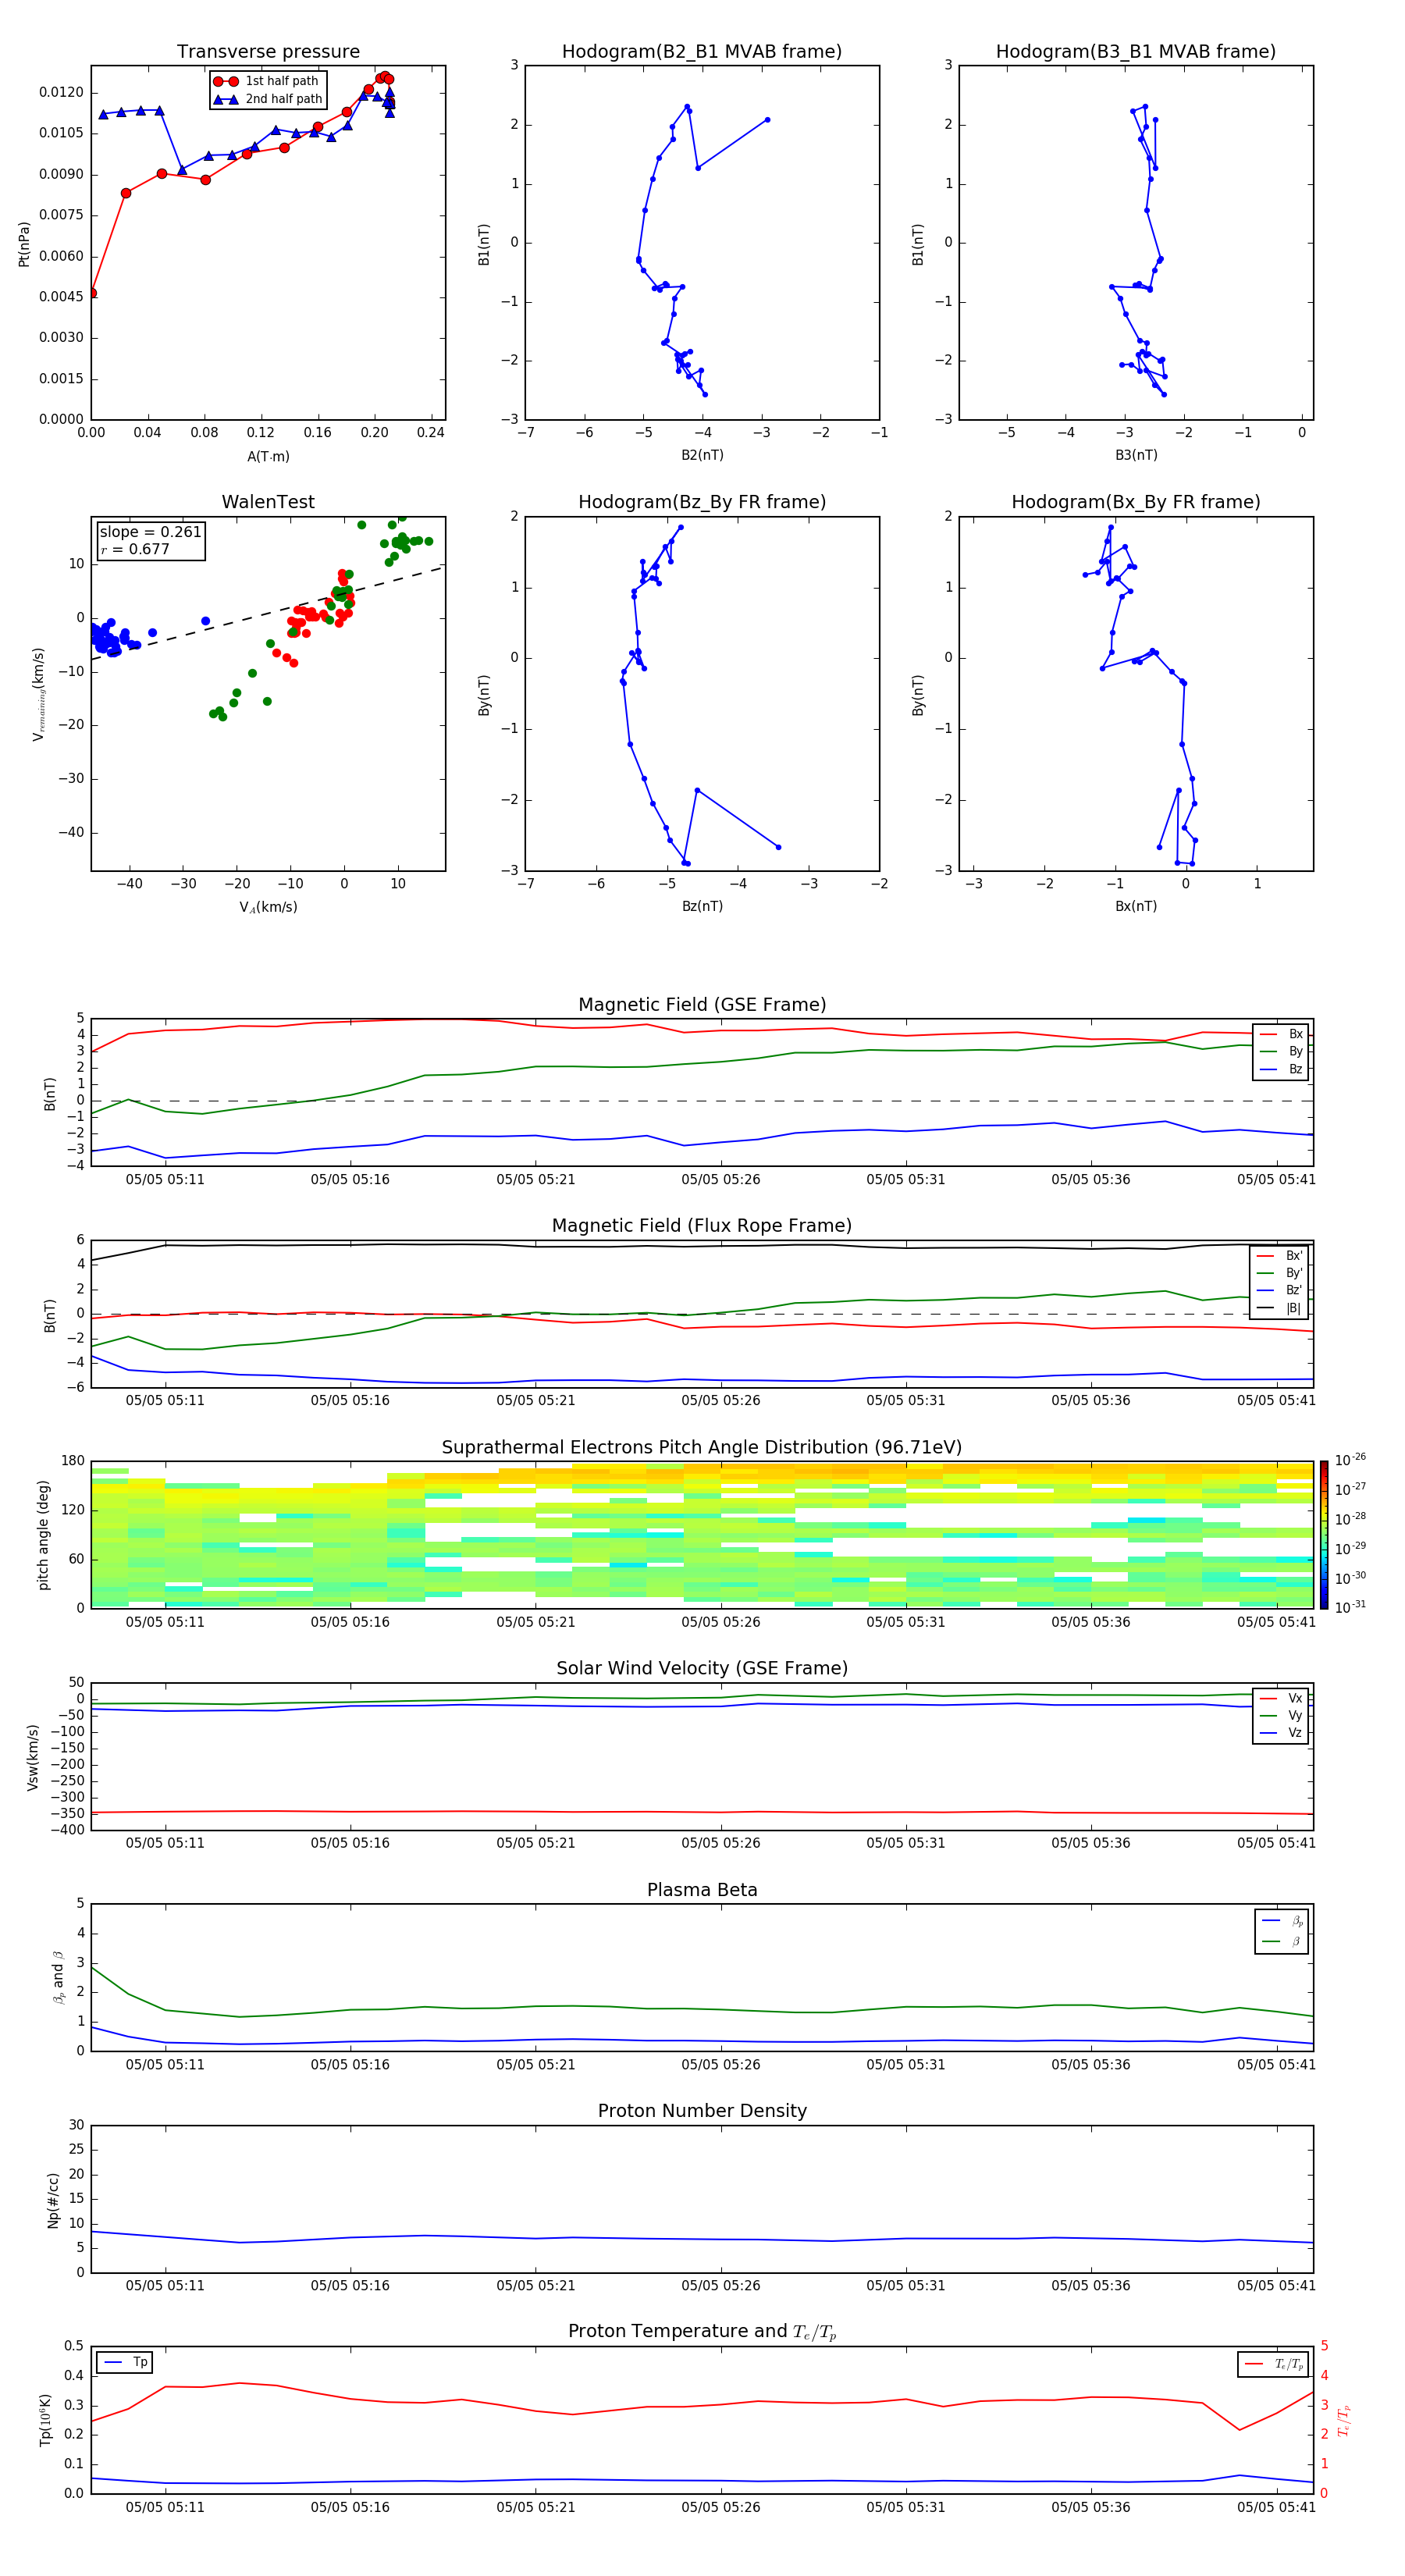The height and width of the screenshot is (2576, 1405).
Task: Click the red 'Te/Tp' right axis label
Action: 1344,2420
